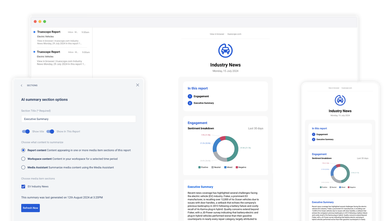The height and width of the screenshot is (221, 392).
Task: Click the circle 2 icon beside Executive Summary
Action: click(x=189, y=103)
